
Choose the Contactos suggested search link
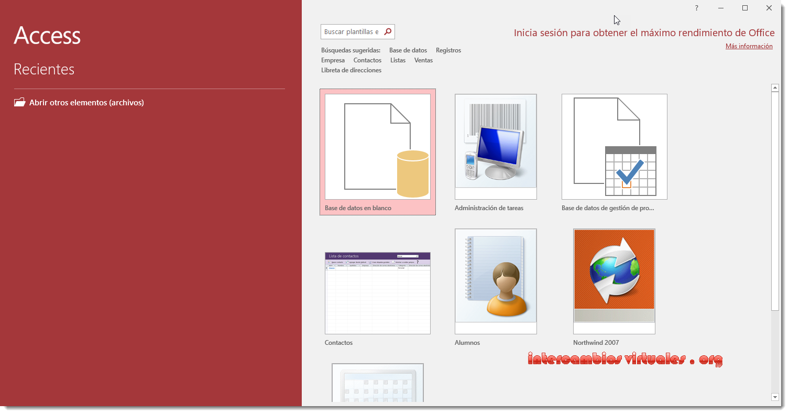click(x=367, y=60)
